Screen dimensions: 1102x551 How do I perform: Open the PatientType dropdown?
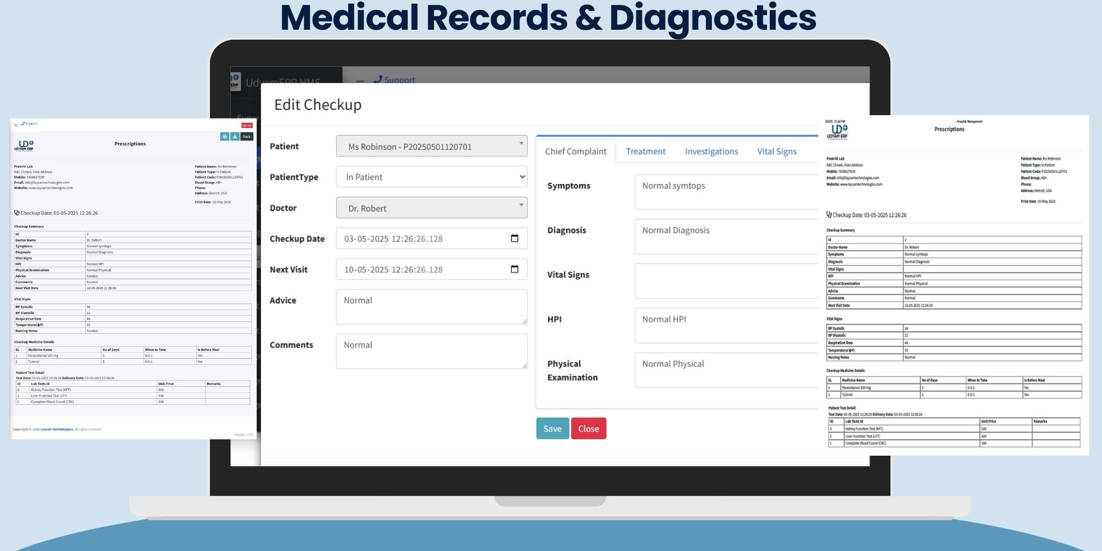431,177
